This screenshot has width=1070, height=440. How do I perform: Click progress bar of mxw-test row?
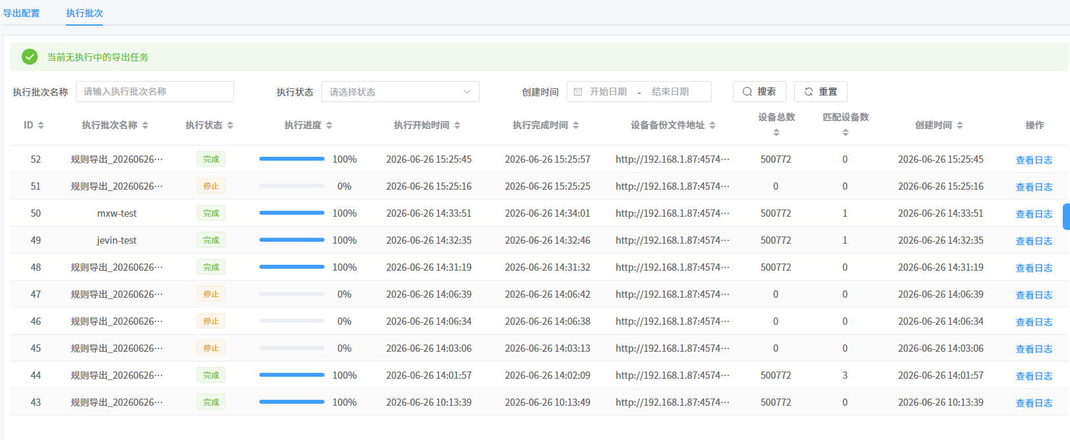(292, 213)
